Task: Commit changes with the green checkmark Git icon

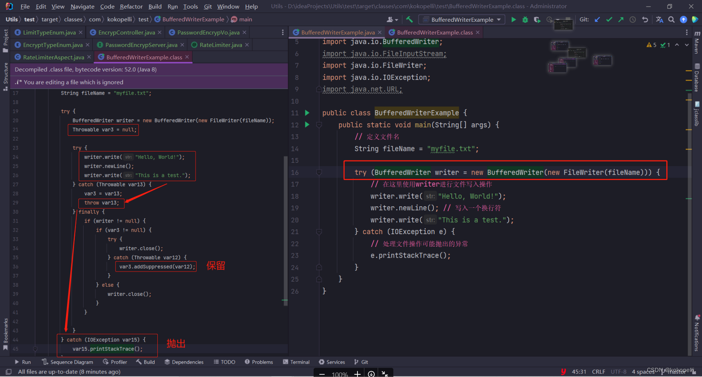Action: pyautogui.click(x=609, y=19)
